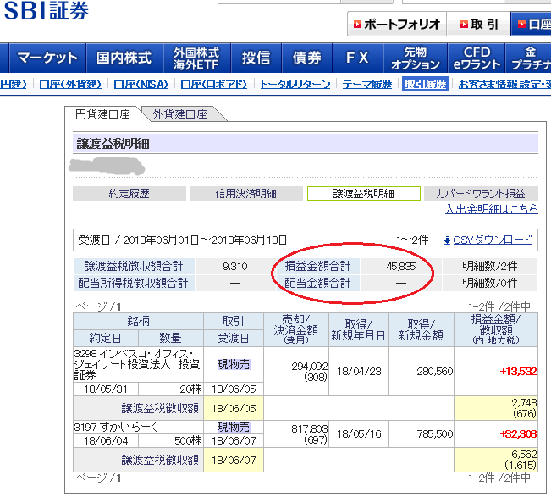Click the 3197 すかいらーく stock name

point(116,428)
